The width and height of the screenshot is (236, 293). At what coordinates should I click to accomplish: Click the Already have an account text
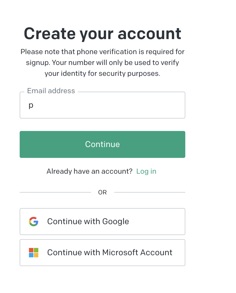(89, 171)
